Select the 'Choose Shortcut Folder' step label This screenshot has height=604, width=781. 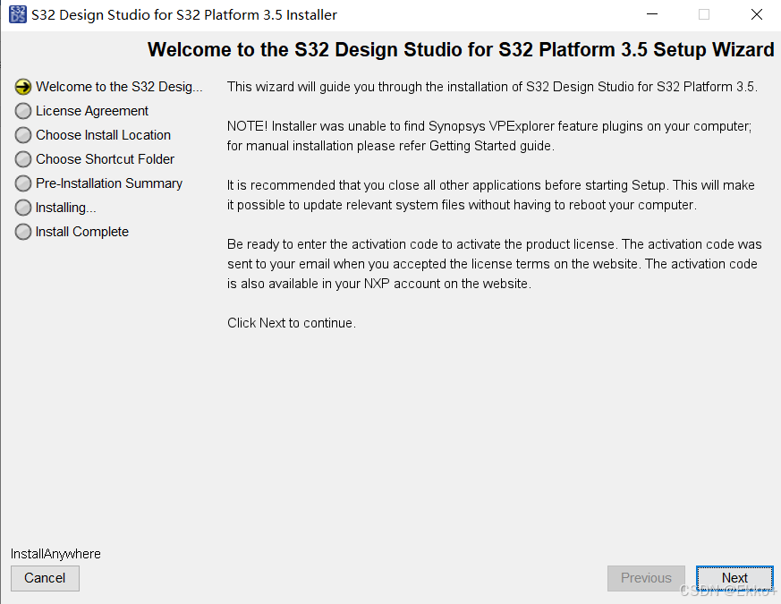click(x=105, y=159)
